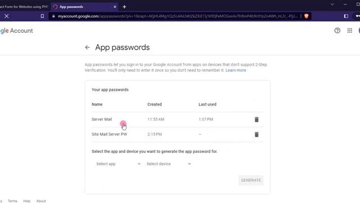
Task: Go back using the arrow beside App passwords
Action: [x=87, y=47]
